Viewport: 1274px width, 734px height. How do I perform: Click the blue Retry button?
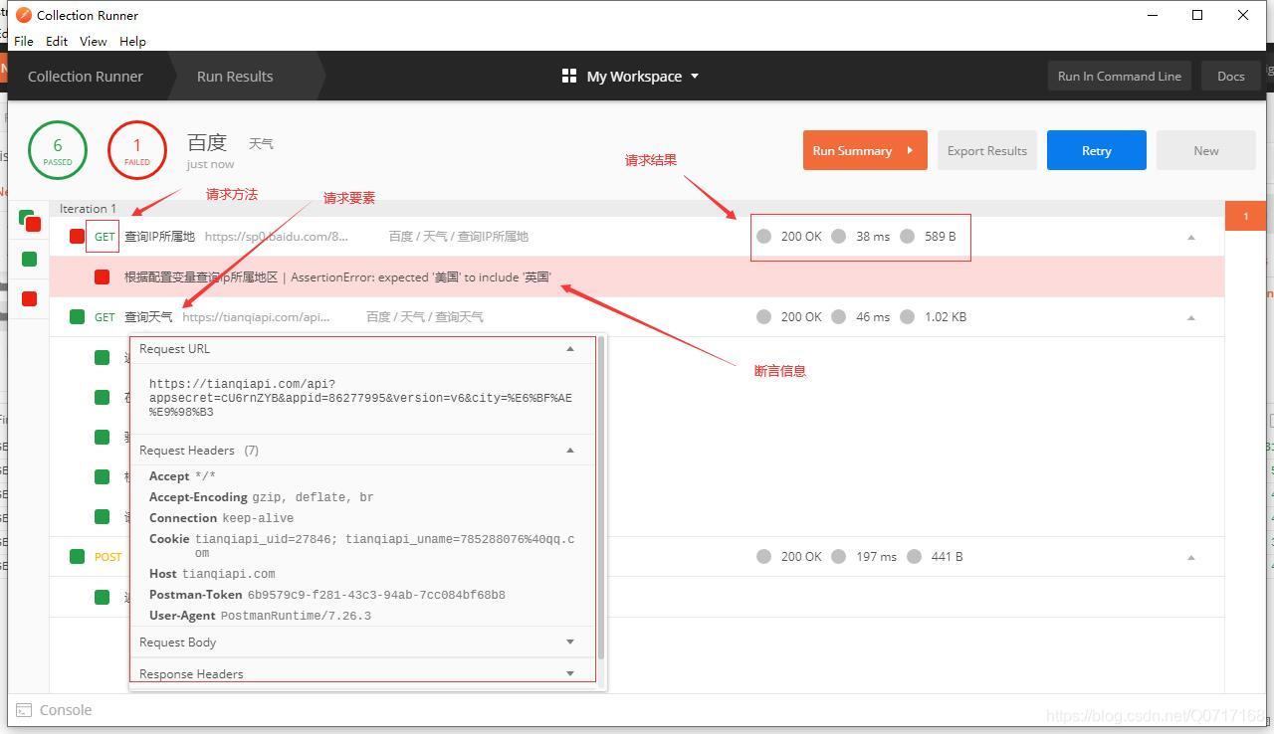pos(1097,150)
